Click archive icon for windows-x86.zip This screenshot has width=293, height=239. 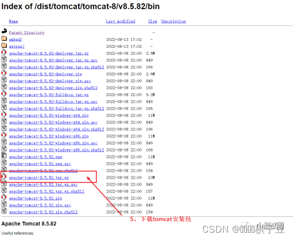tap(4, 135)
